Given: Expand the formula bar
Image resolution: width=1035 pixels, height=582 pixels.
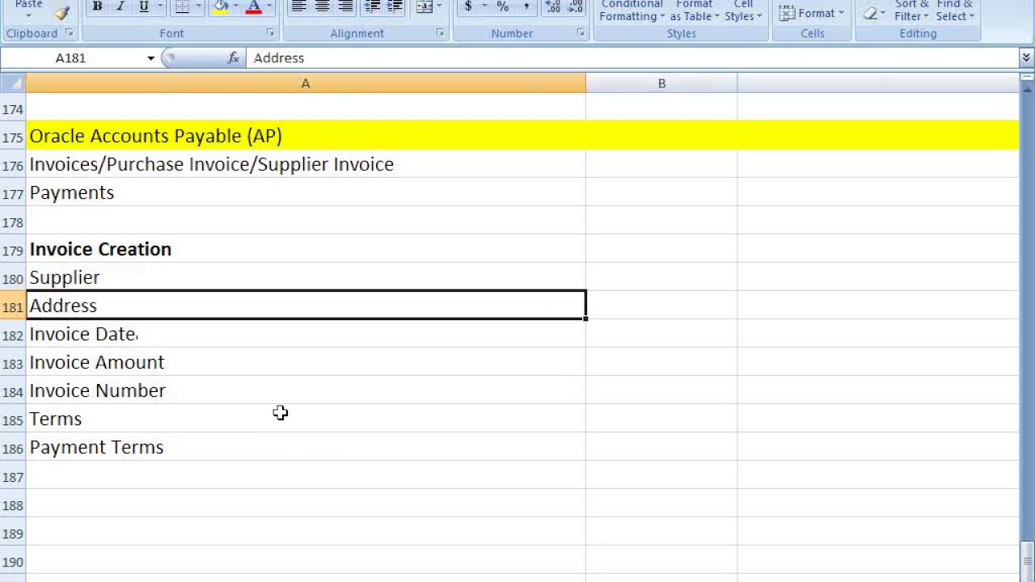Looking at the screenshot, I should [1026, 57].
